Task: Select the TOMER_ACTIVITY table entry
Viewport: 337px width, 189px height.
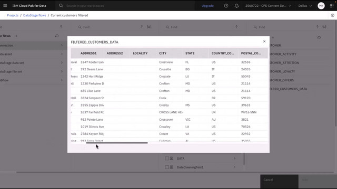Action: (x=283, y=54)
